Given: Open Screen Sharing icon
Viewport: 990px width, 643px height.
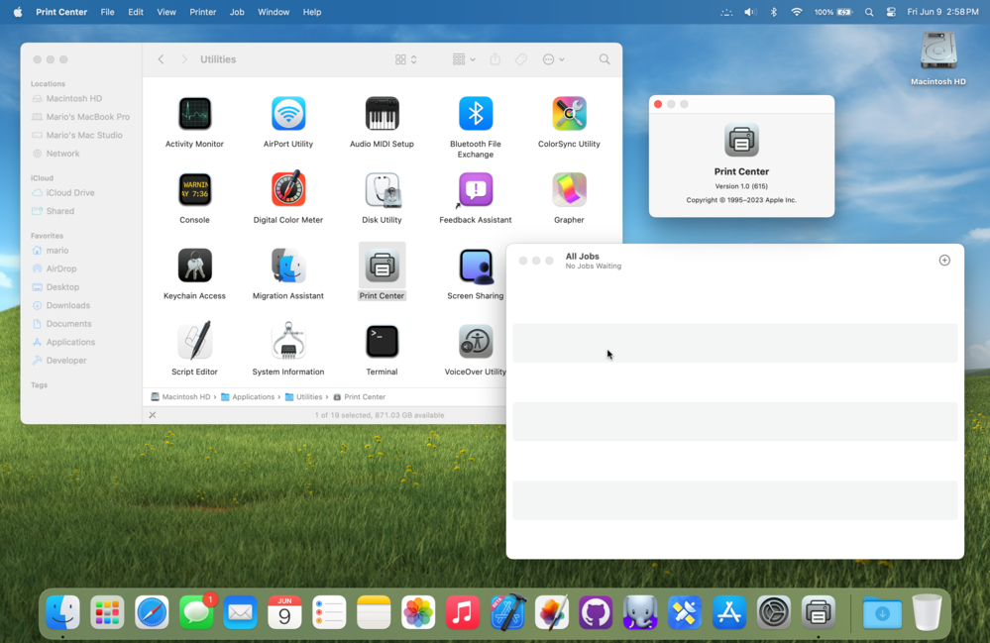Looking at the screenshot, I should click(x=476, y=266).
